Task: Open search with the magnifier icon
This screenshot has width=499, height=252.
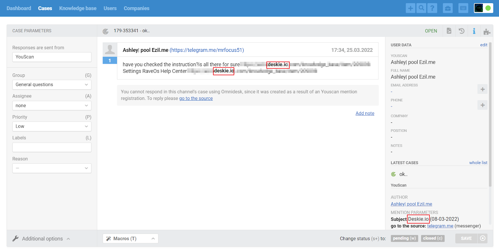Action: 421,8
